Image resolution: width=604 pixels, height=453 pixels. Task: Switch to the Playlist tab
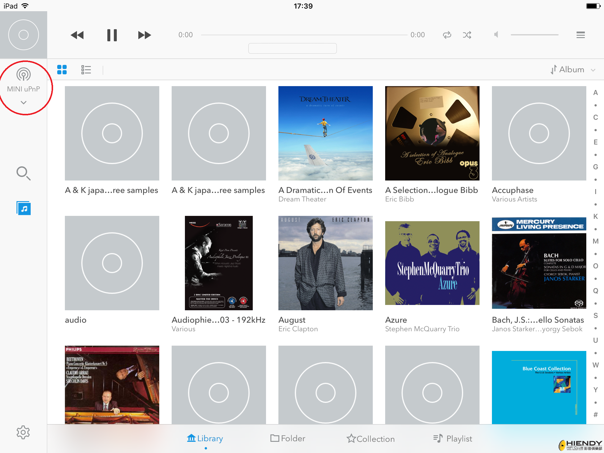pyautogui.click(x=453, y=439)
